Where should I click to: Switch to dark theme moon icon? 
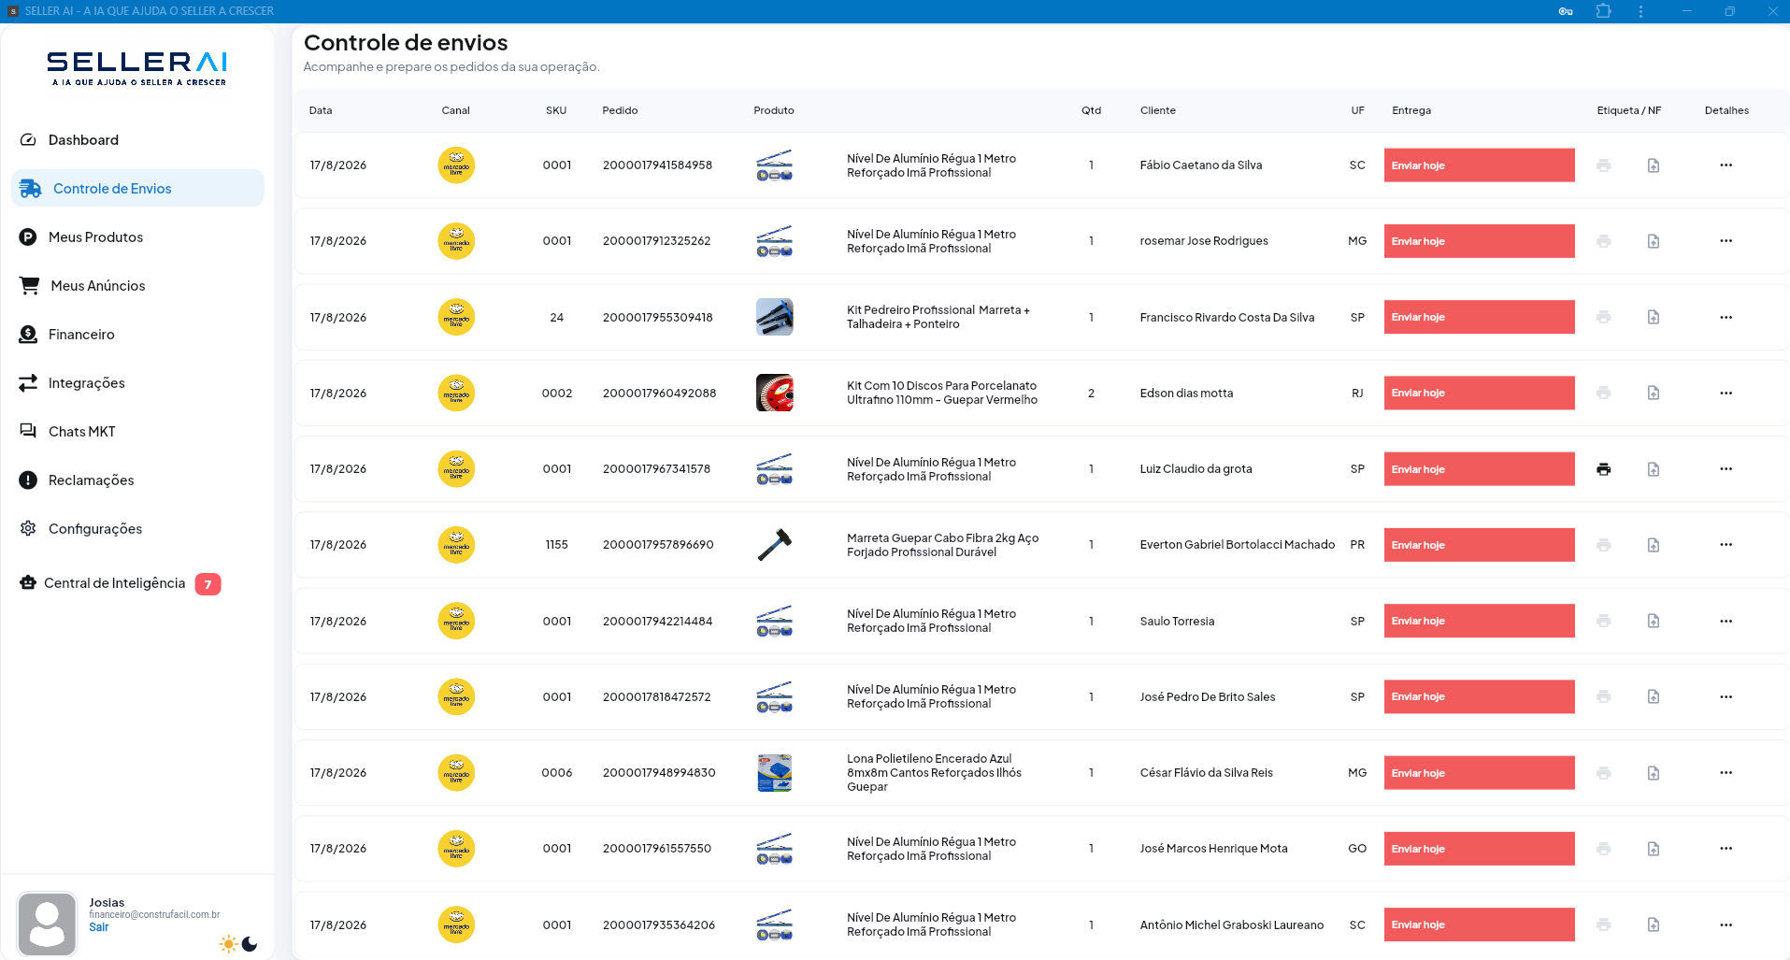[x=250, y=944]
